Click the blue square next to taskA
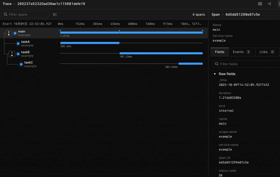Image resolution: width=280 pixels, height=177 pixels. click(18, 43)
